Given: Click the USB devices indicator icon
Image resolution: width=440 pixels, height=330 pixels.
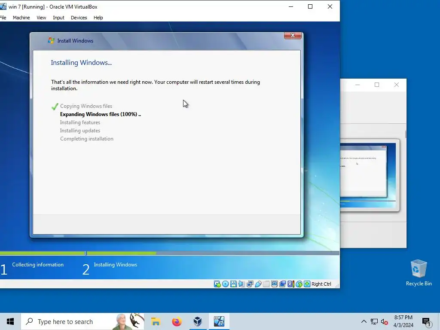Looking at the screenshot, I should click(258, 284).
